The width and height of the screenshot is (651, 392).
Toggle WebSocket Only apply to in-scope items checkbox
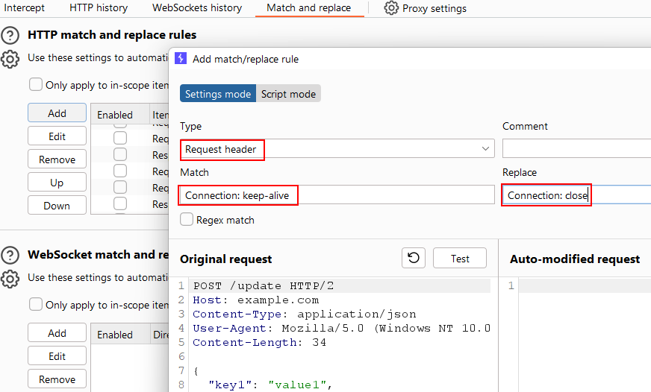tap(36, 304)
